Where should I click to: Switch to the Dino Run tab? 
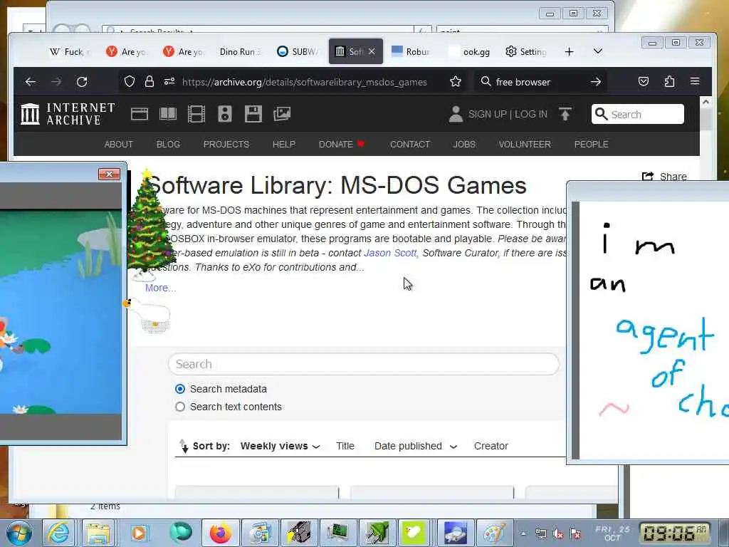(x=239, y=51)
